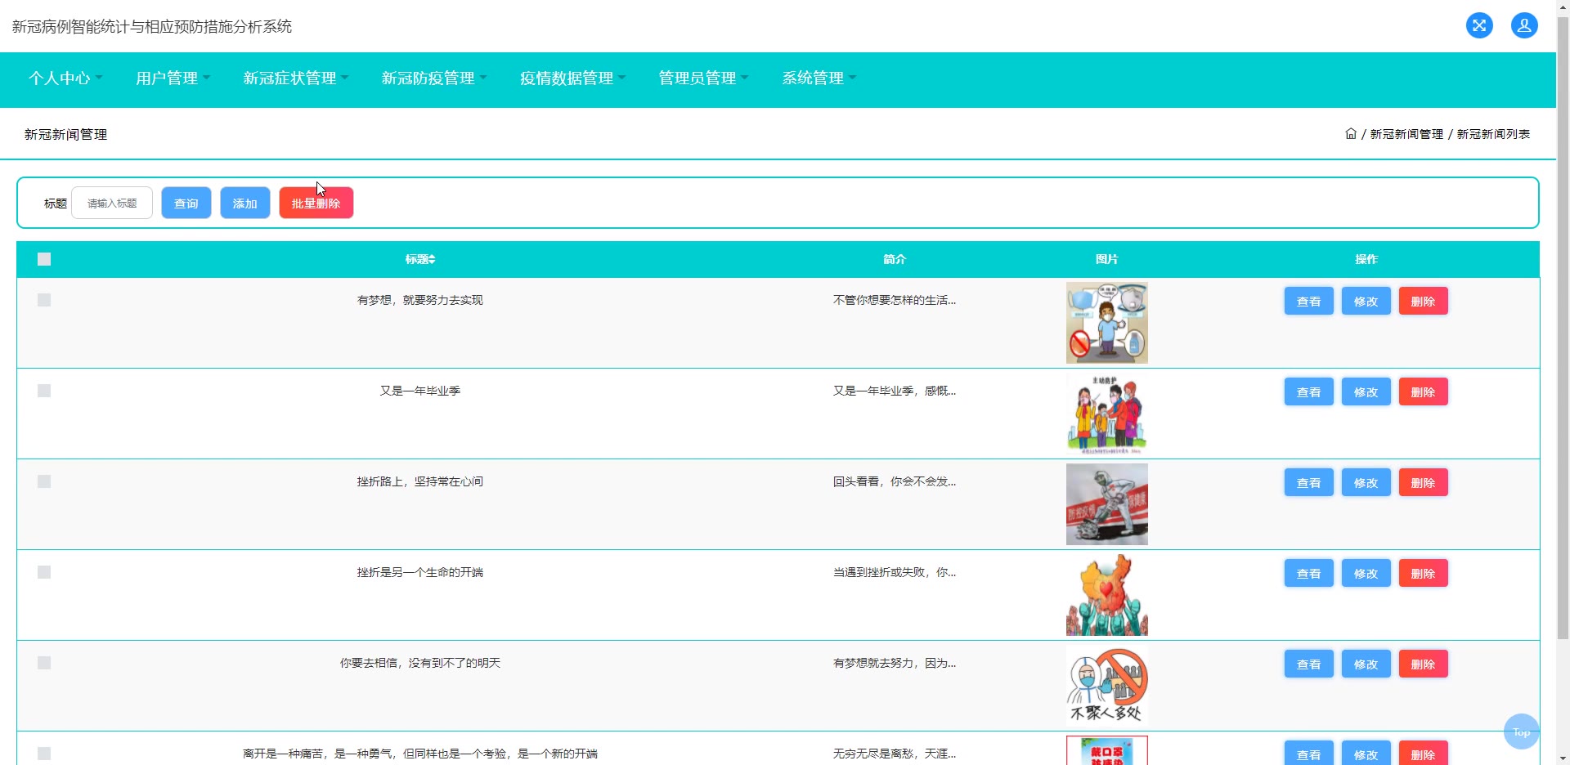Click the vertical page scrollbar thumb
Screen dimensions: 1570x765
coord(1563,327)
